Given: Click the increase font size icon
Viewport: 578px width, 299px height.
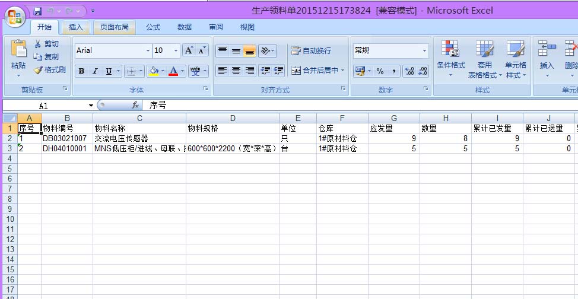Looking at the screenshot, I should click(x=189, y=50).
